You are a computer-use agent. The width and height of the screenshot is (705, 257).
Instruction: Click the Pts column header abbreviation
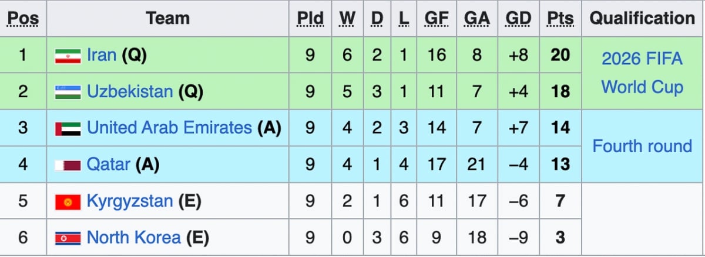560,18
